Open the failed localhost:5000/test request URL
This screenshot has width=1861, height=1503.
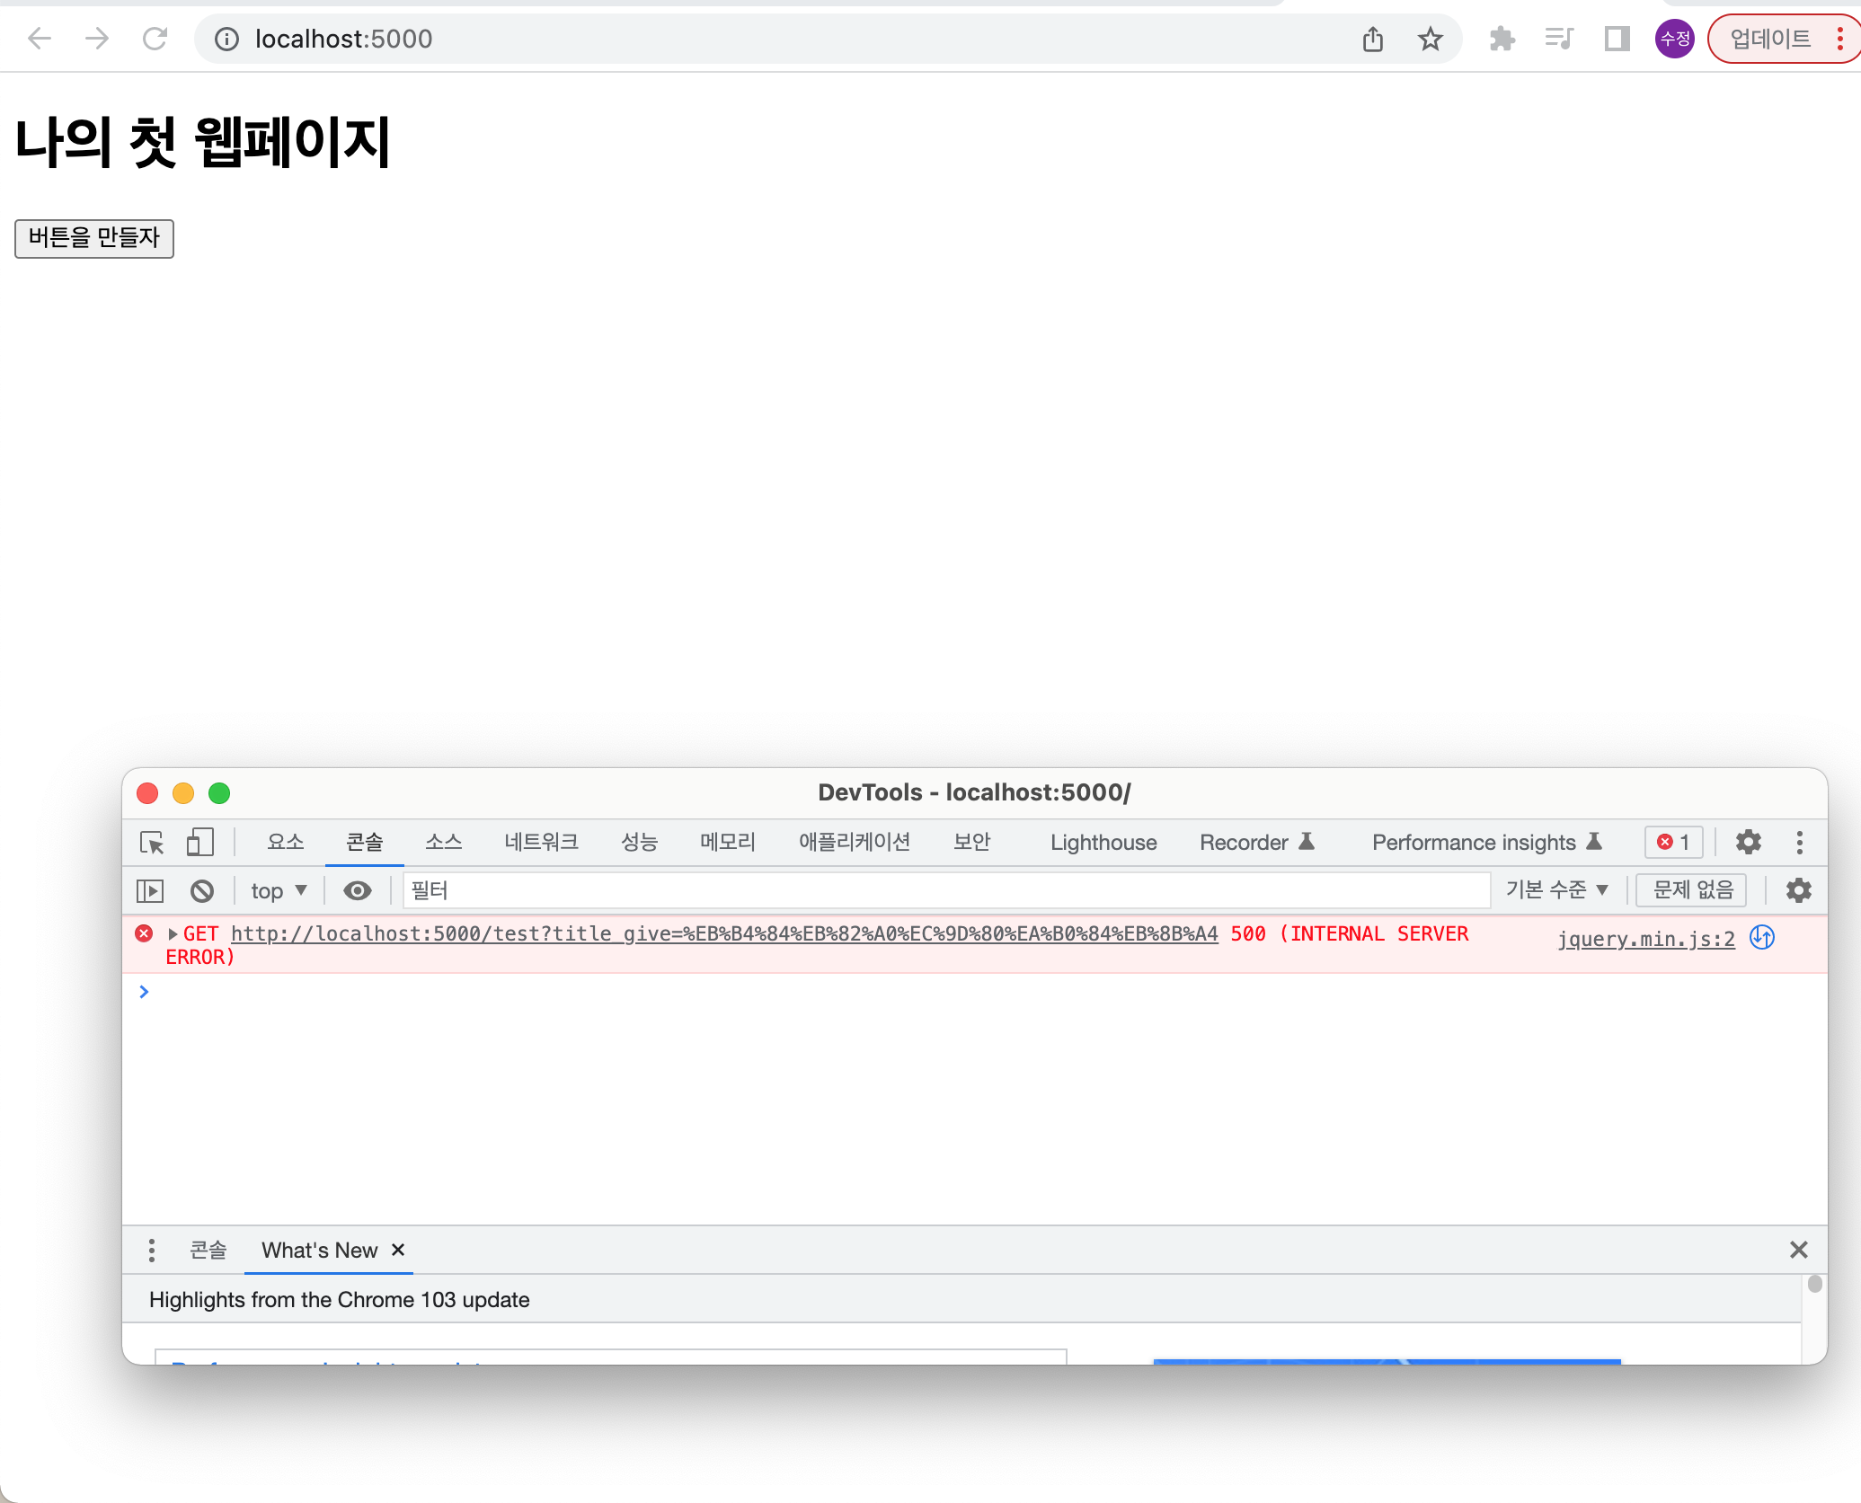(724, 934)
